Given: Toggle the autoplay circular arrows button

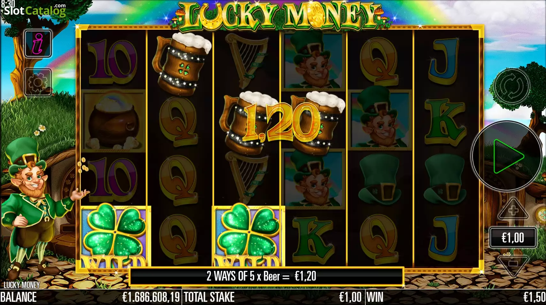Looking at the screenshot, I should 511,86.
